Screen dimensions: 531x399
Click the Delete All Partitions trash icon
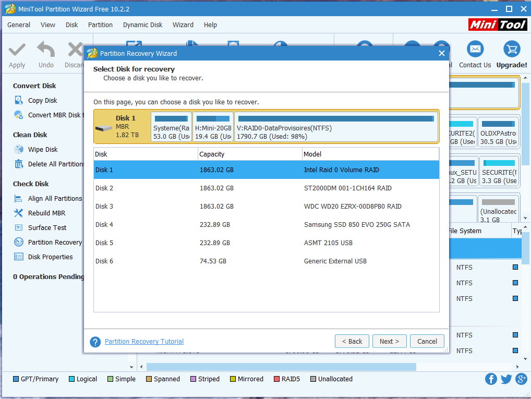click(19, 164)
